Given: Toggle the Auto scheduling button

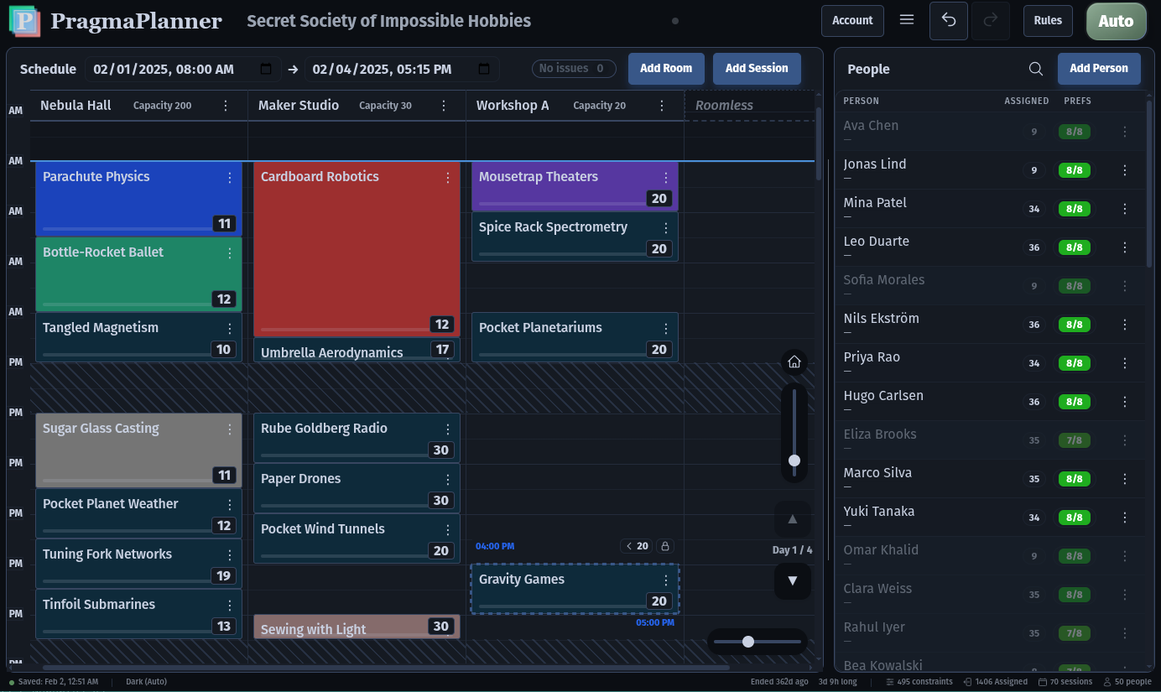Looking at the screenshot, I should [x=1116, y=21].
